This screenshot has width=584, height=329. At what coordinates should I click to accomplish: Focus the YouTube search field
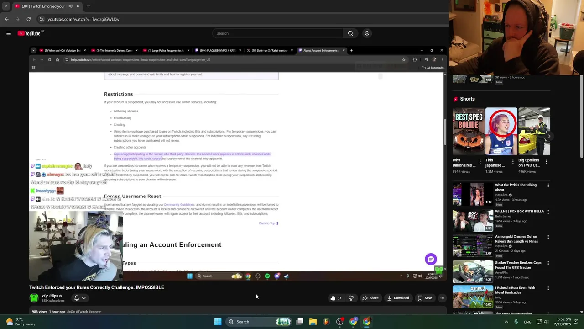[277, 33]
